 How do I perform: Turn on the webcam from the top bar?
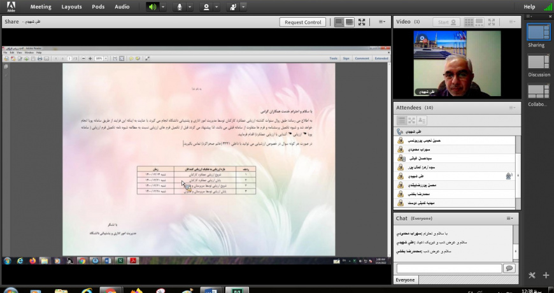[x=206, y=7]
